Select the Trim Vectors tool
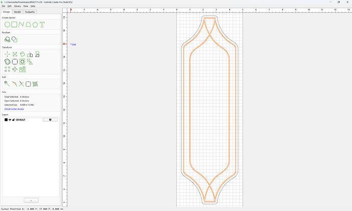Screen dimensions: 352x211 click(x=21, y=84)
